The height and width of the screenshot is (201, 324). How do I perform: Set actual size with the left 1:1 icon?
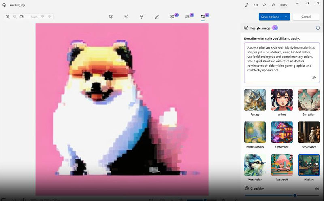pyautogui.click(x=22, y=17)
